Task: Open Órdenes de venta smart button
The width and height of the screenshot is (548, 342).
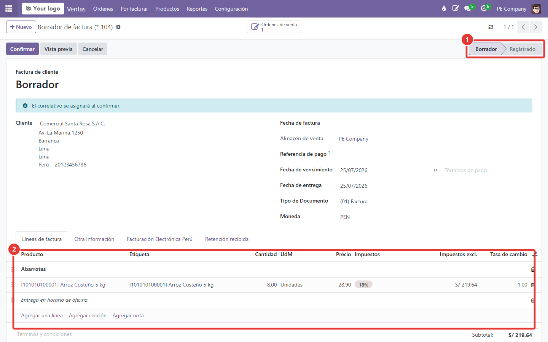Action: pyautogui.click(x=274, y=27)
